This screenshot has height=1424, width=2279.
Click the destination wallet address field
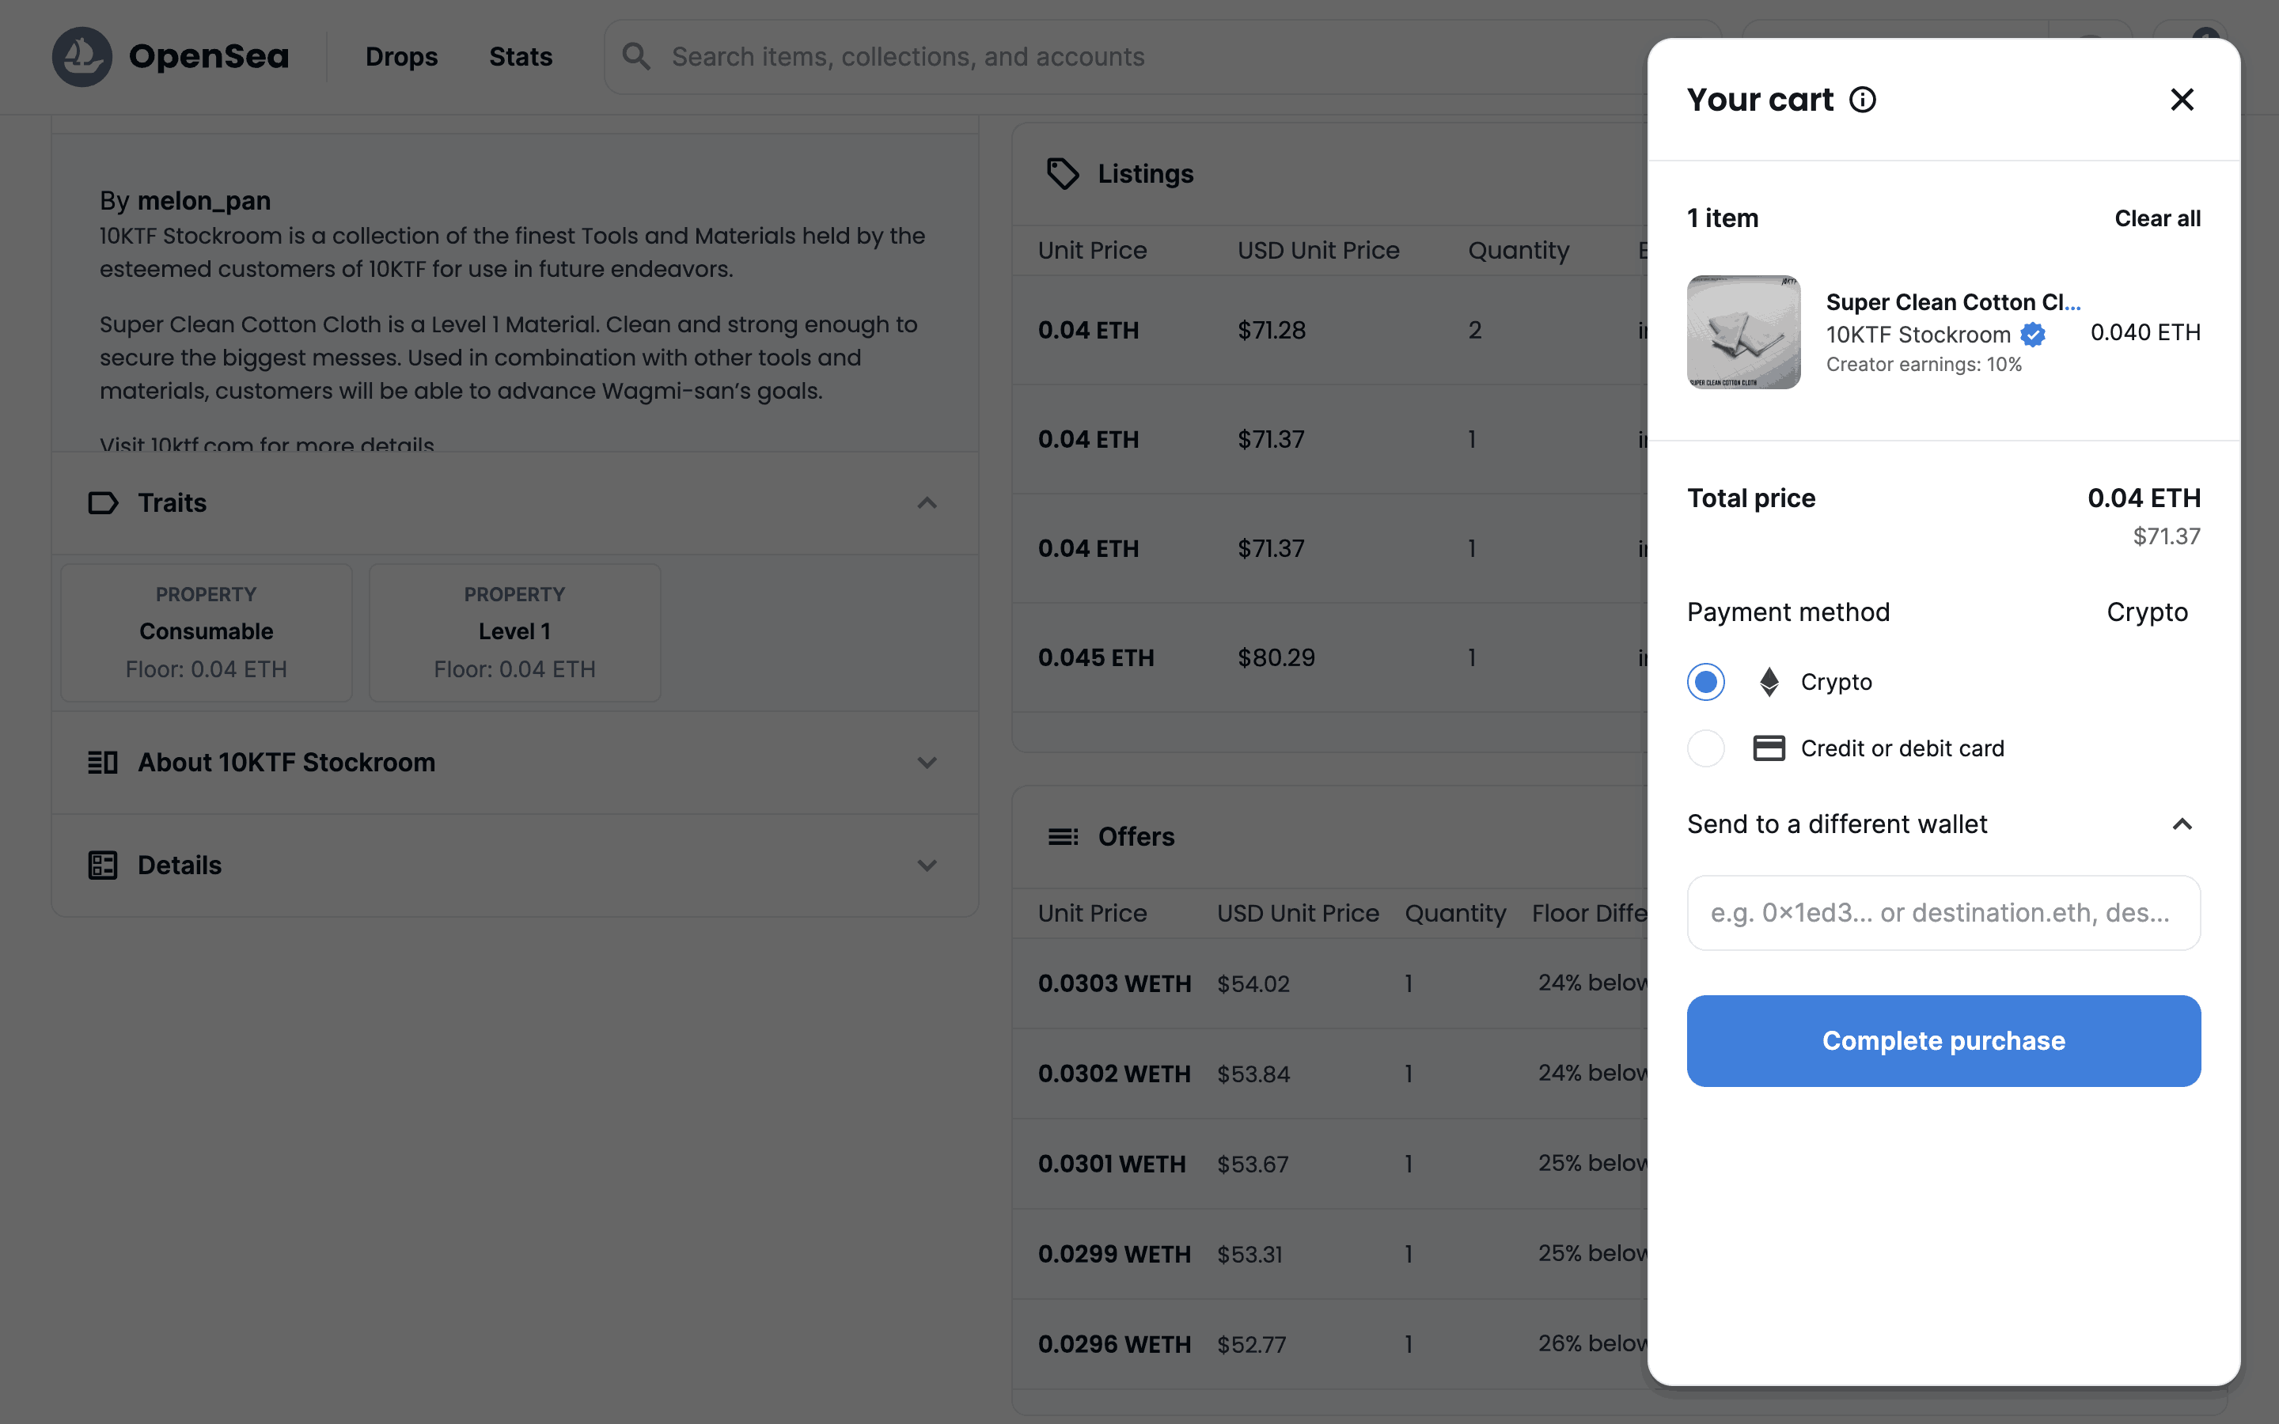tap(1943, 913)
